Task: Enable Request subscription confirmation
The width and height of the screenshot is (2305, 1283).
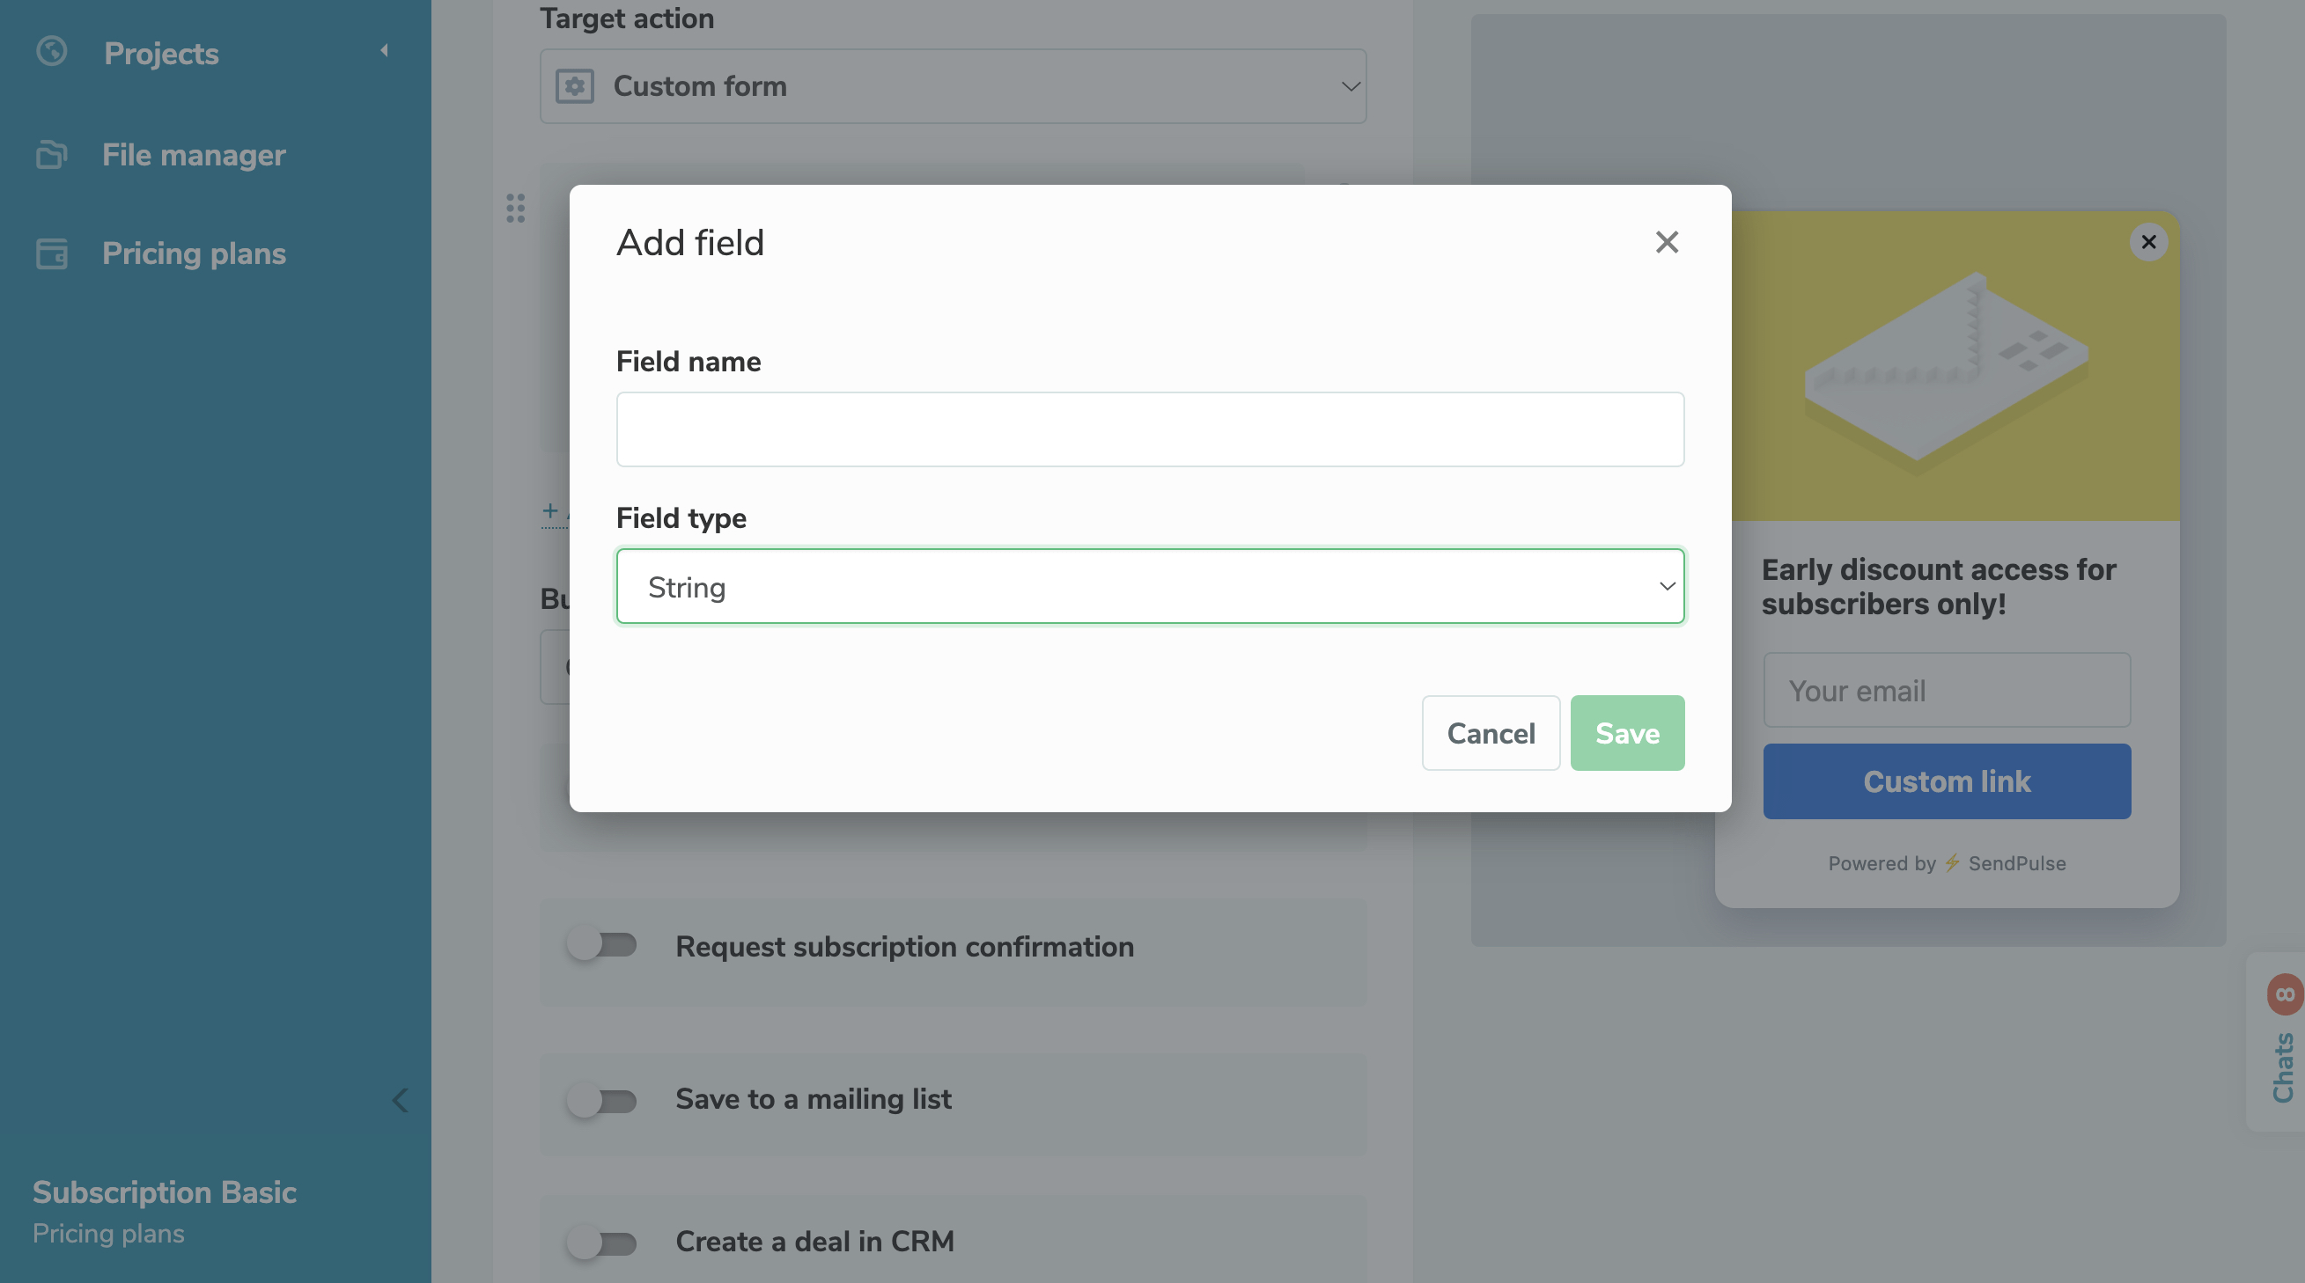Action: tap(603, 945)
